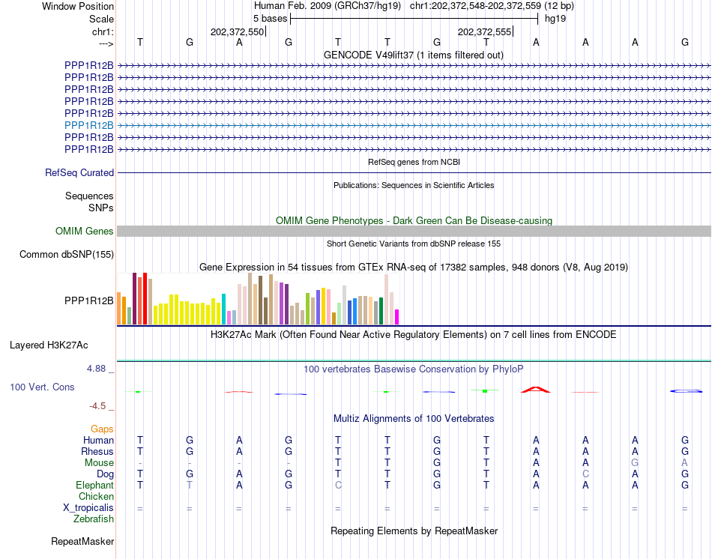712x559 pixels.
Task: Click the magenta GTEx expression bar
Action: 397,317
